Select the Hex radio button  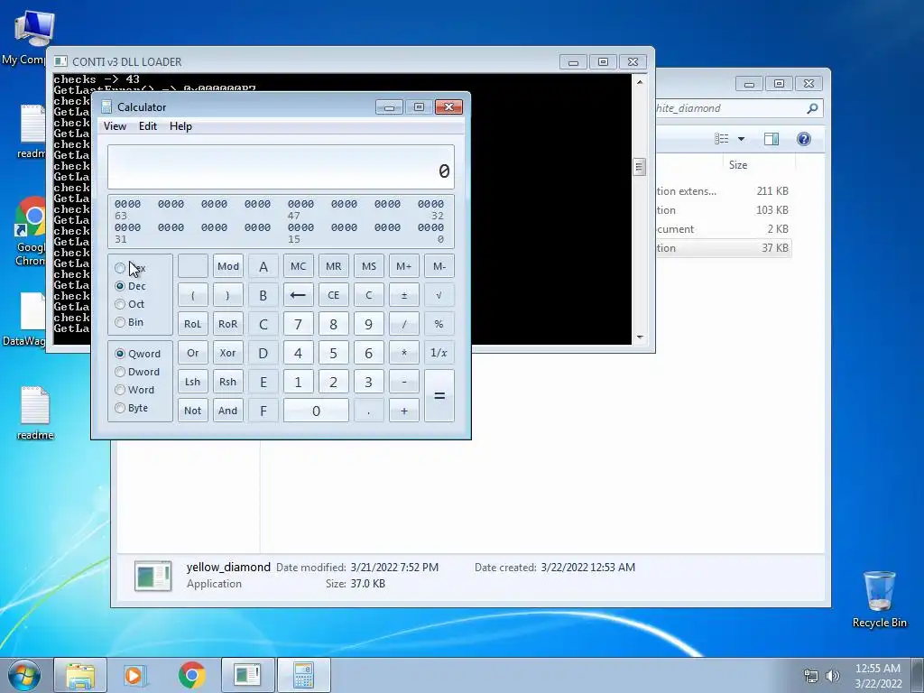coord(120,268)
